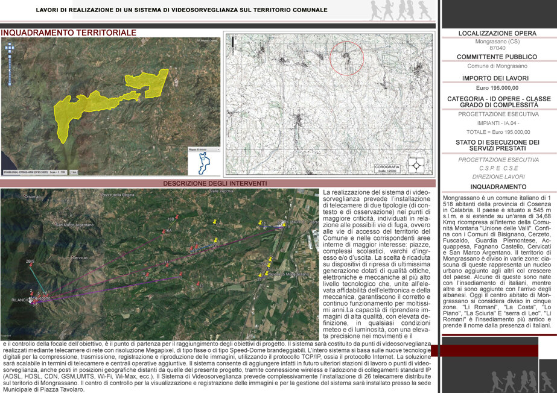This screenshot has height=393, width=557.
Task: Click the compass rose on corografia map
Action: click(x=416, y=165)
